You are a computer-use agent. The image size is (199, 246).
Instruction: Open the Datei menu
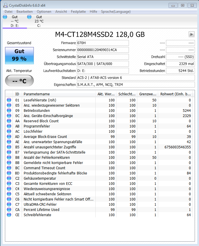8,12
